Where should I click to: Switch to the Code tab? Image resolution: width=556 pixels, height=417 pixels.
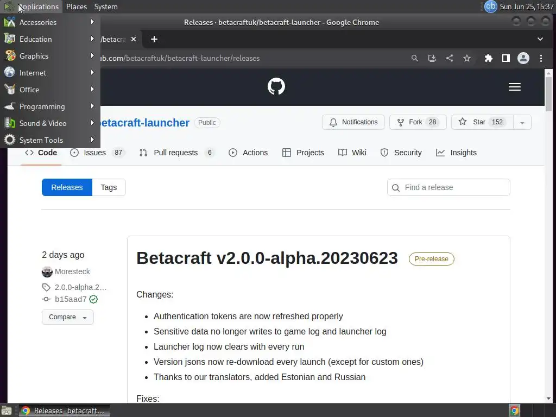pos(41,153)
